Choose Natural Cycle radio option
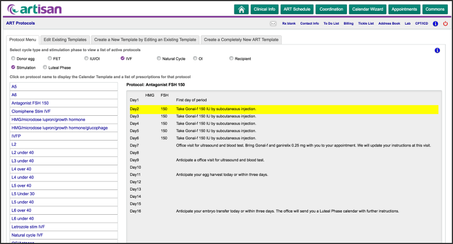 (x=159, y=58)
